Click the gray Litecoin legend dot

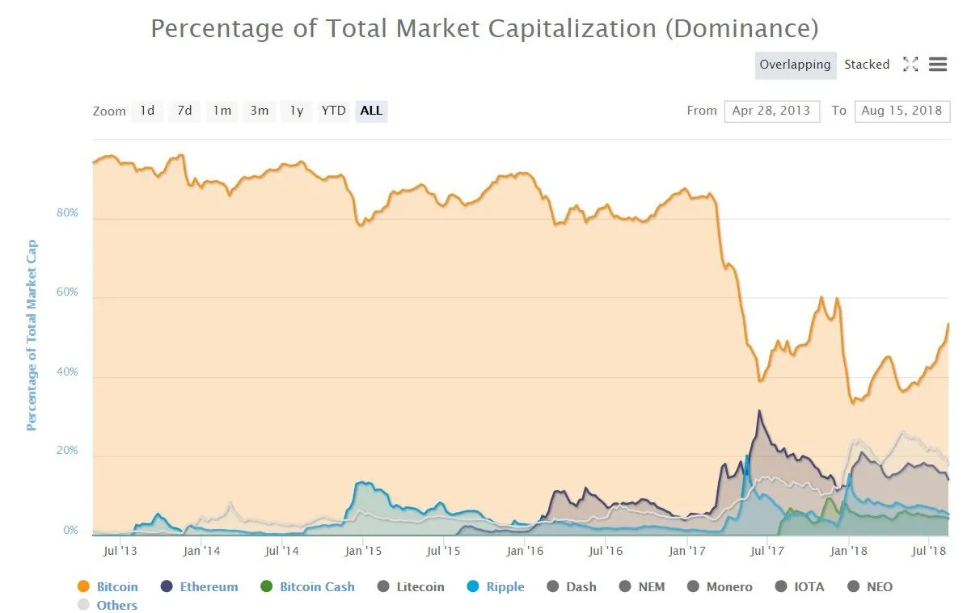point(383,586)
